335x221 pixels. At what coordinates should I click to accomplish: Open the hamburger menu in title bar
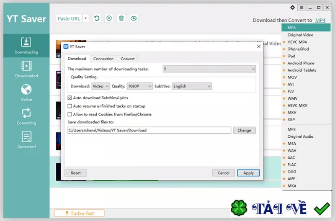coord(301,8)
